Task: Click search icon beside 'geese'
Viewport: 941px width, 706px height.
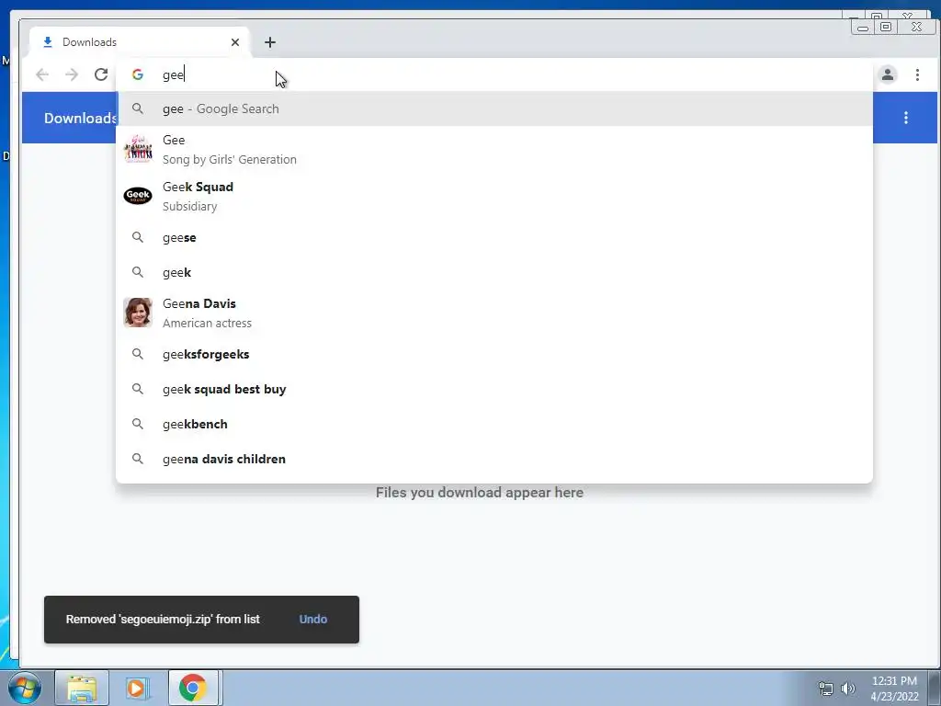Action: (x=138, y=237)
